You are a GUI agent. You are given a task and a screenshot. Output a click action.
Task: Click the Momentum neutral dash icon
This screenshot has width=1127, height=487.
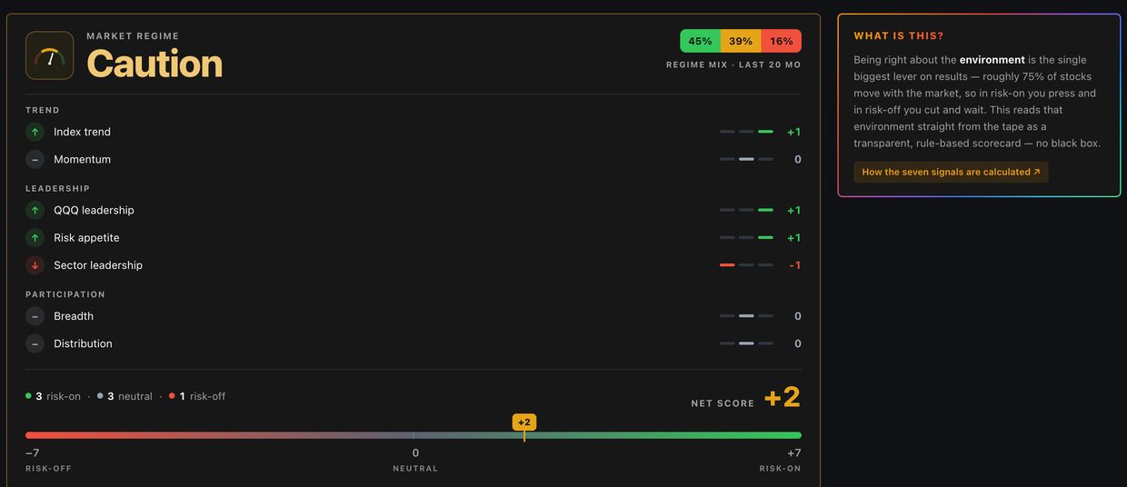(x=35, y=159)
